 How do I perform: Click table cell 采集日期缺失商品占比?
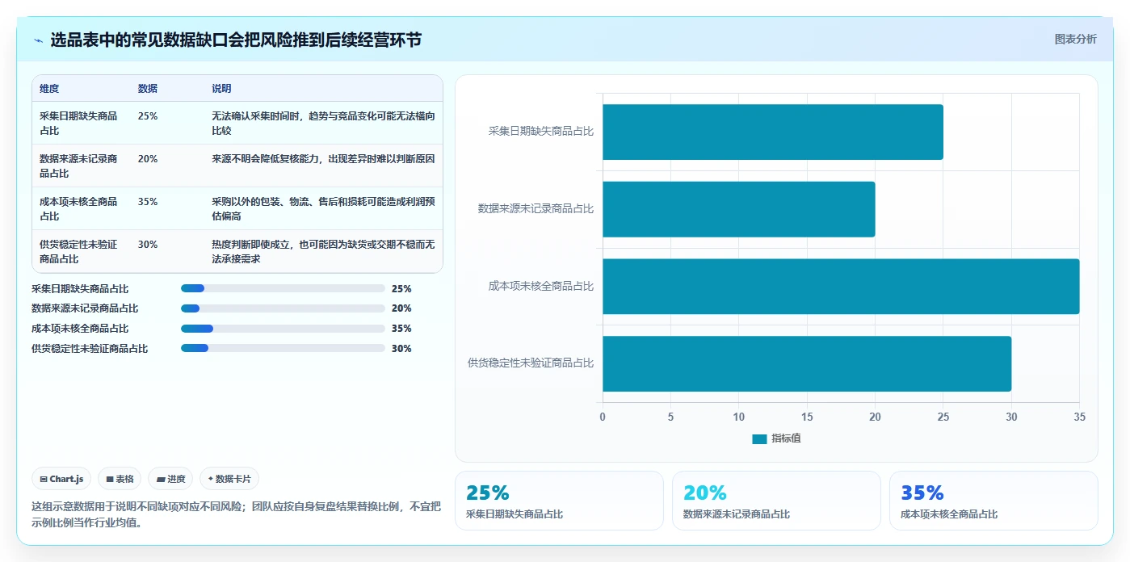pos(78,123)
